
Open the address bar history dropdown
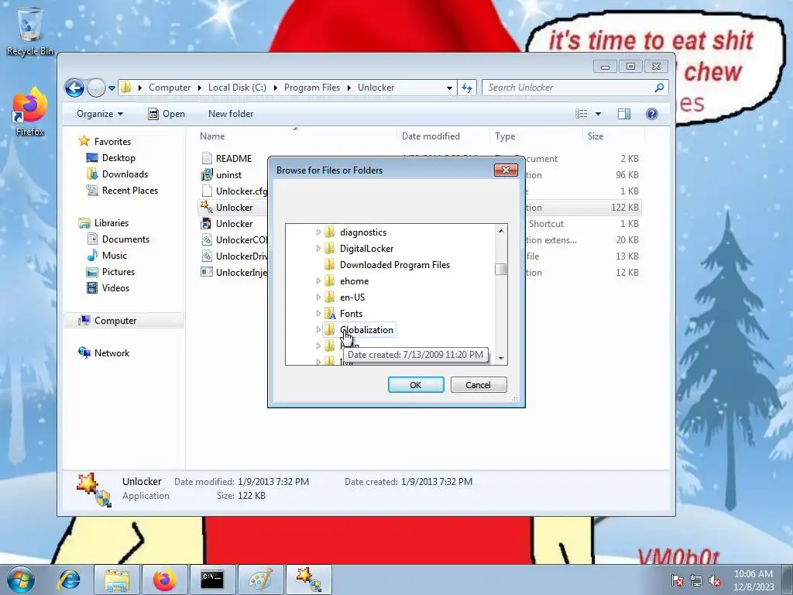pos(449,88)
